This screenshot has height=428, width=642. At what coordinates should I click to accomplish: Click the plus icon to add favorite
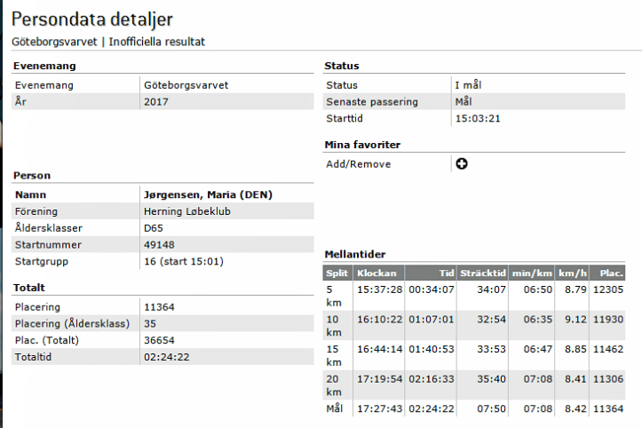[462, 163]
